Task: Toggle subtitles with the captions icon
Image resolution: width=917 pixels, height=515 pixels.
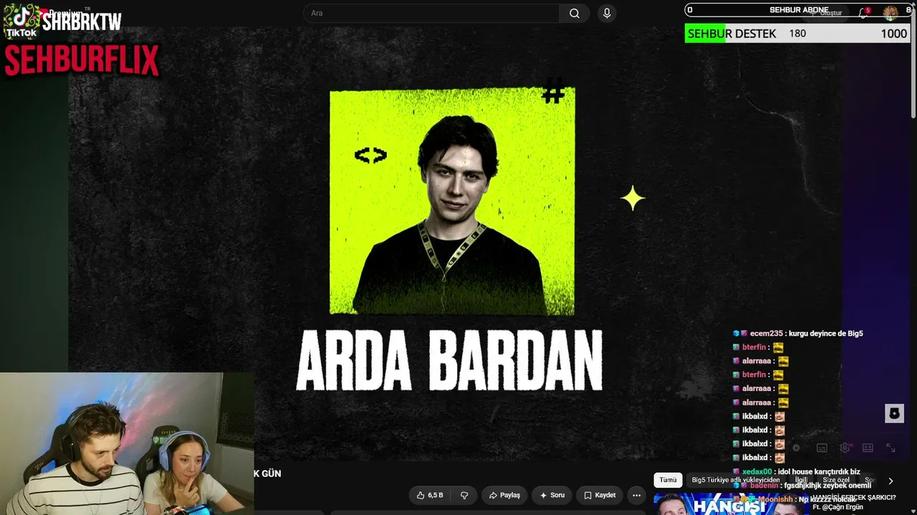Action: [x=822, y=448]
